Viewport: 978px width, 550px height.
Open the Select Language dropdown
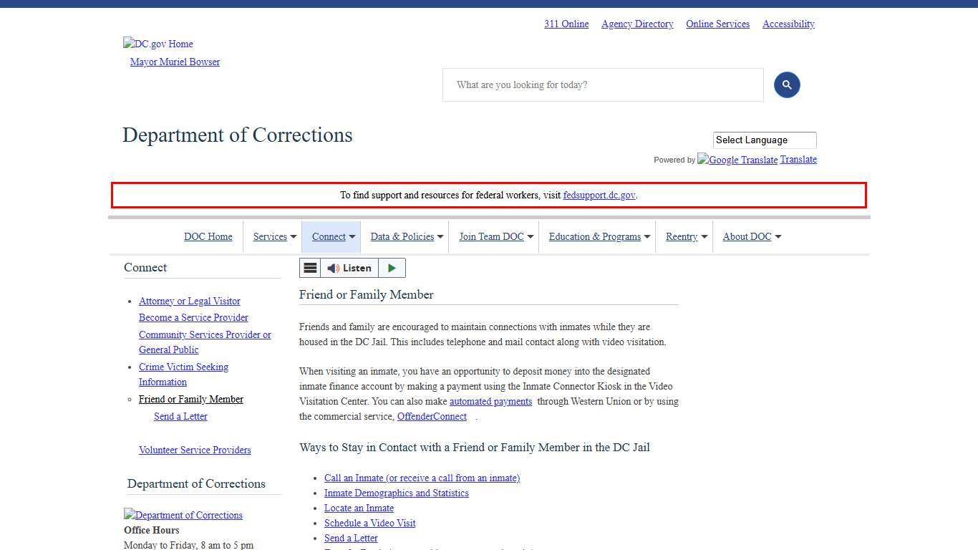[764, 140]
